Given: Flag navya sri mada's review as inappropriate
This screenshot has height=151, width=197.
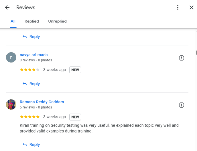Looking at the screenshot, I should coord(182,58).
